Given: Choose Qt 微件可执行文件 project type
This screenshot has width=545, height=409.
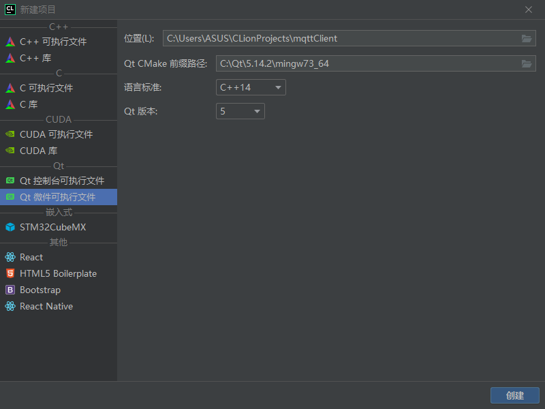Looking at the screenshot, I should tap(59, 197).
